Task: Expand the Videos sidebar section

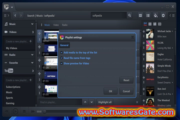Action: coord(33,32)
